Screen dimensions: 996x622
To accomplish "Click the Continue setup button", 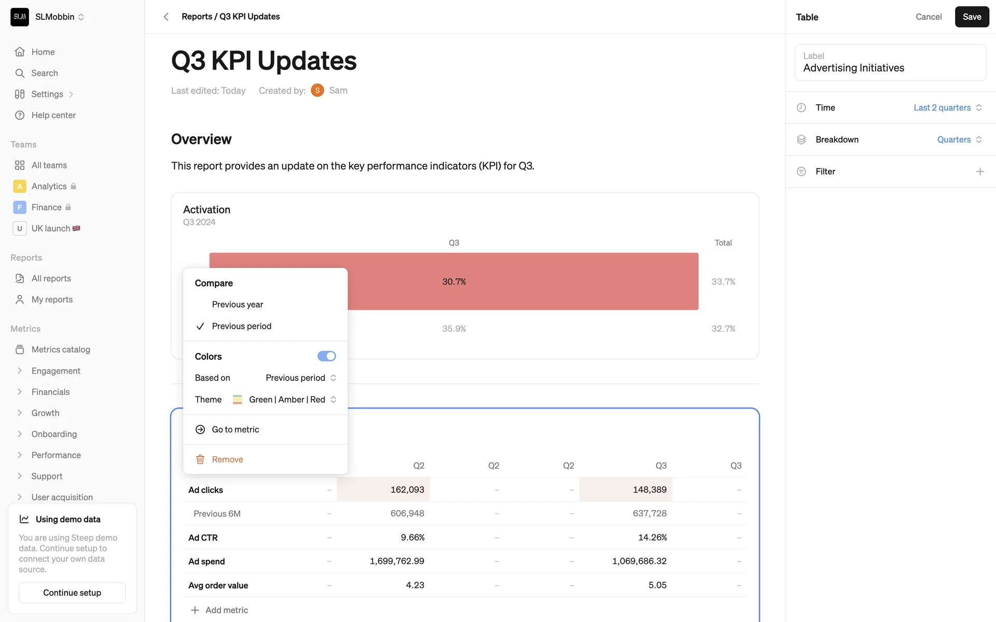I will point(72,592).
